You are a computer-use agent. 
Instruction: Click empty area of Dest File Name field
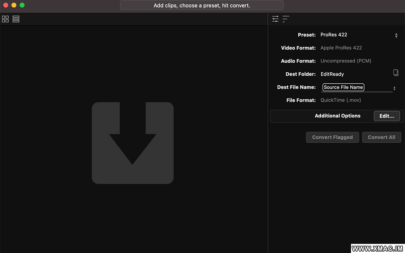tap(378, 87)
